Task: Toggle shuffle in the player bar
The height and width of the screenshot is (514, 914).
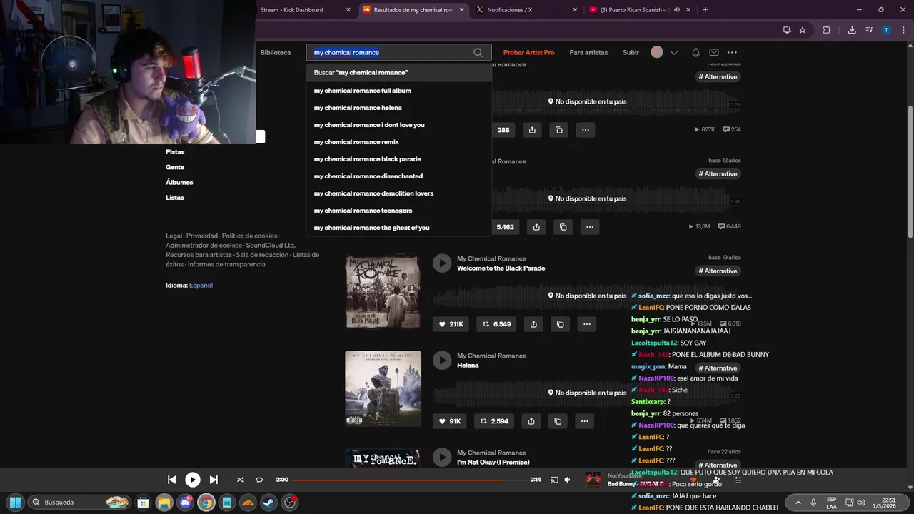Action: [x=240, y=480]
